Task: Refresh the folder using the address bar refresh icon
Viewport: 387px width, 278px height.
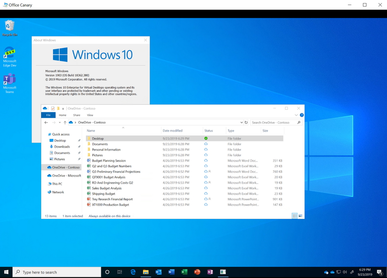Action: pyautogui.click(x=246, y=122)
